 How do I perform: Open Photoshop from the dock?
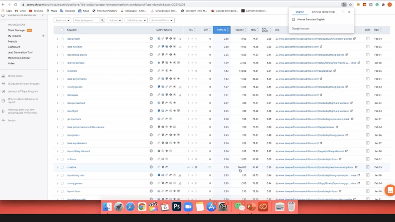click(x=177, y=207)
